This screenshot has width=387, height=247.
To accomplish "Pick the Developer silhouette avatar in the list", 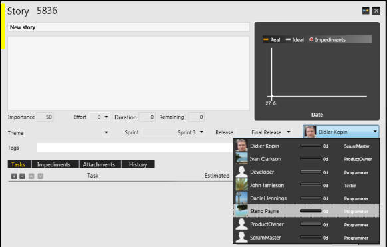I will point(241,172).
